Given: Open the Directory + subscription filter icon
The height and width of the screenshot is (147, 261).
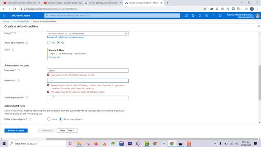Looking at the screenshot, I should coord(193,16).
